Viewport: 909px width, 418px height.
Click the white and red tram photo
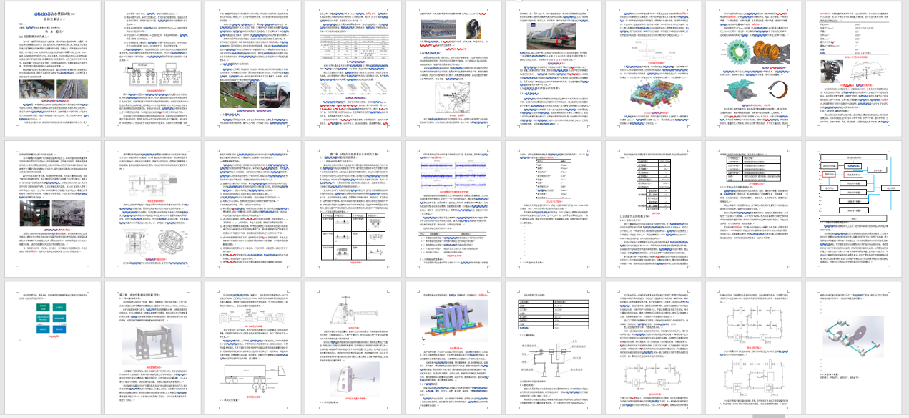[272, 94]
